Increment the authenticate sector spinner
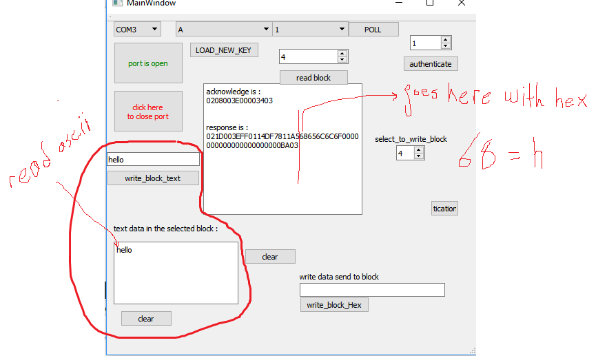Viewport: 607px width, 358px height. point(446,39)
